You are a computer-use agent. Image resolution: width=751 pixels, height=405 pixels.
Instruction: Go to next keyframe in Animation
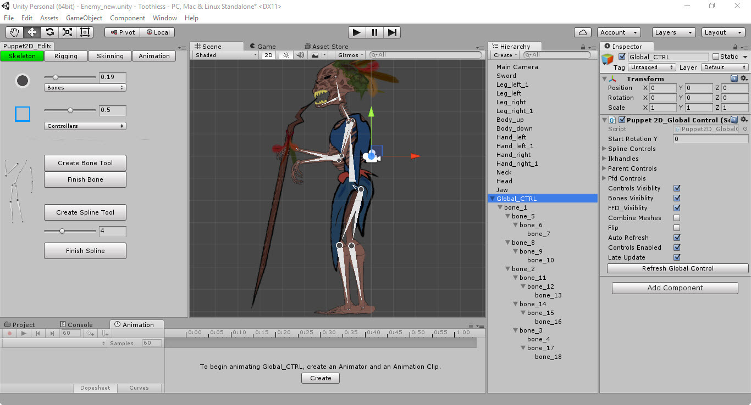pyautogui.click(x=52, y=333)
